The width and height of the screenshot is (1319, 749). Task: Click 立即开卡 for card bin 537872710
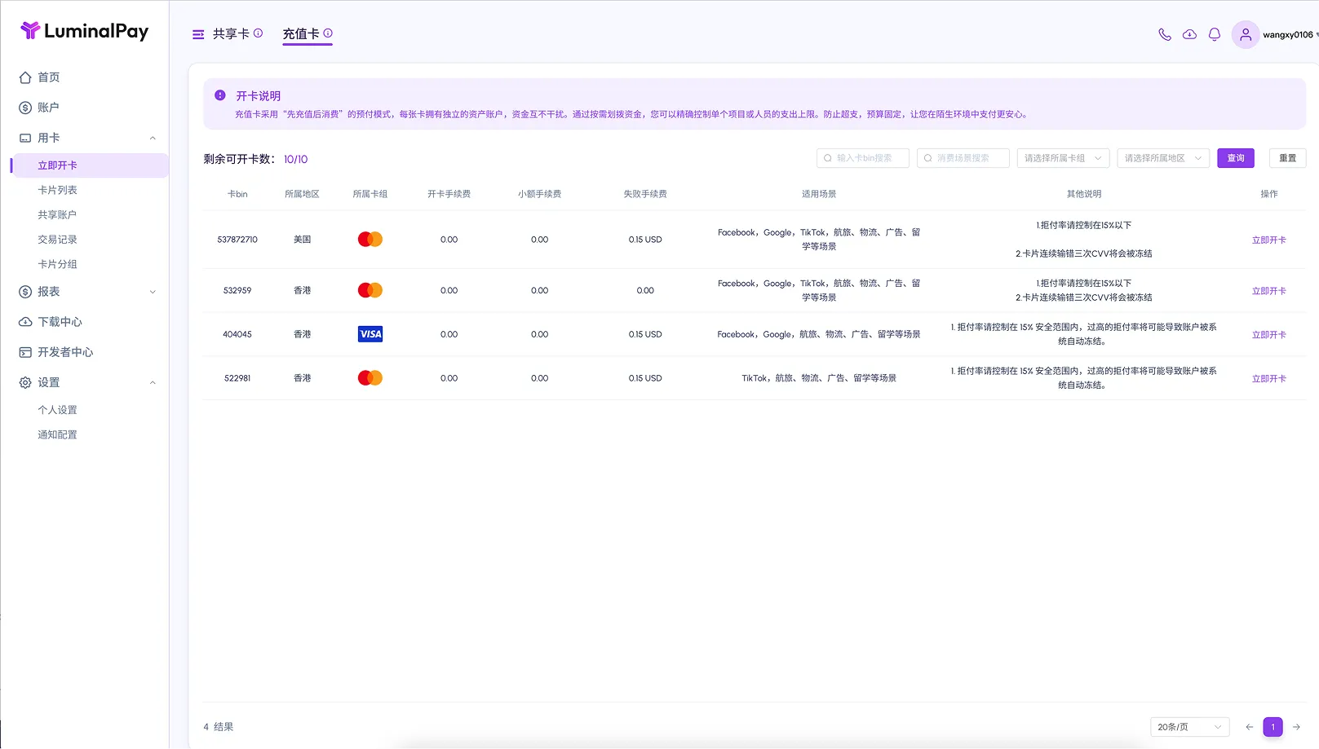tap(1269, 240)
